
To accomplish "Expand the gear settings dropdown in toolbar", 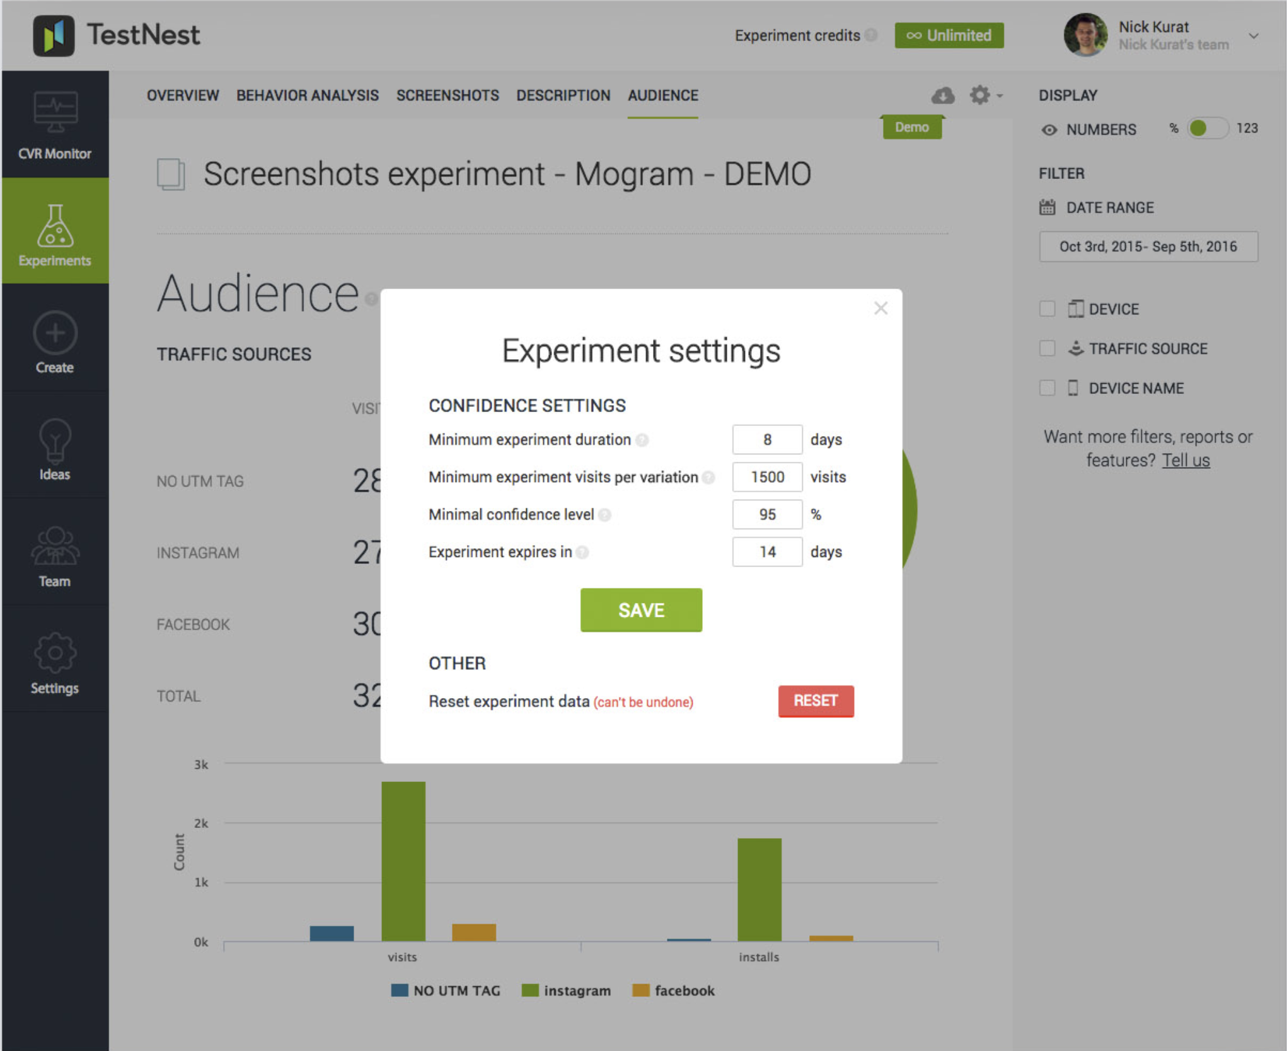I will pyautogui.click(x=985, y=96).
